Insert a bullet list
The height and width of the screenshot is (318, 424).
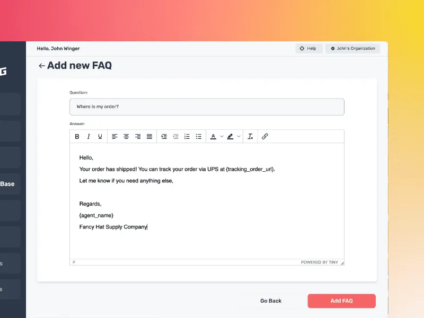(x=199, y=137)
